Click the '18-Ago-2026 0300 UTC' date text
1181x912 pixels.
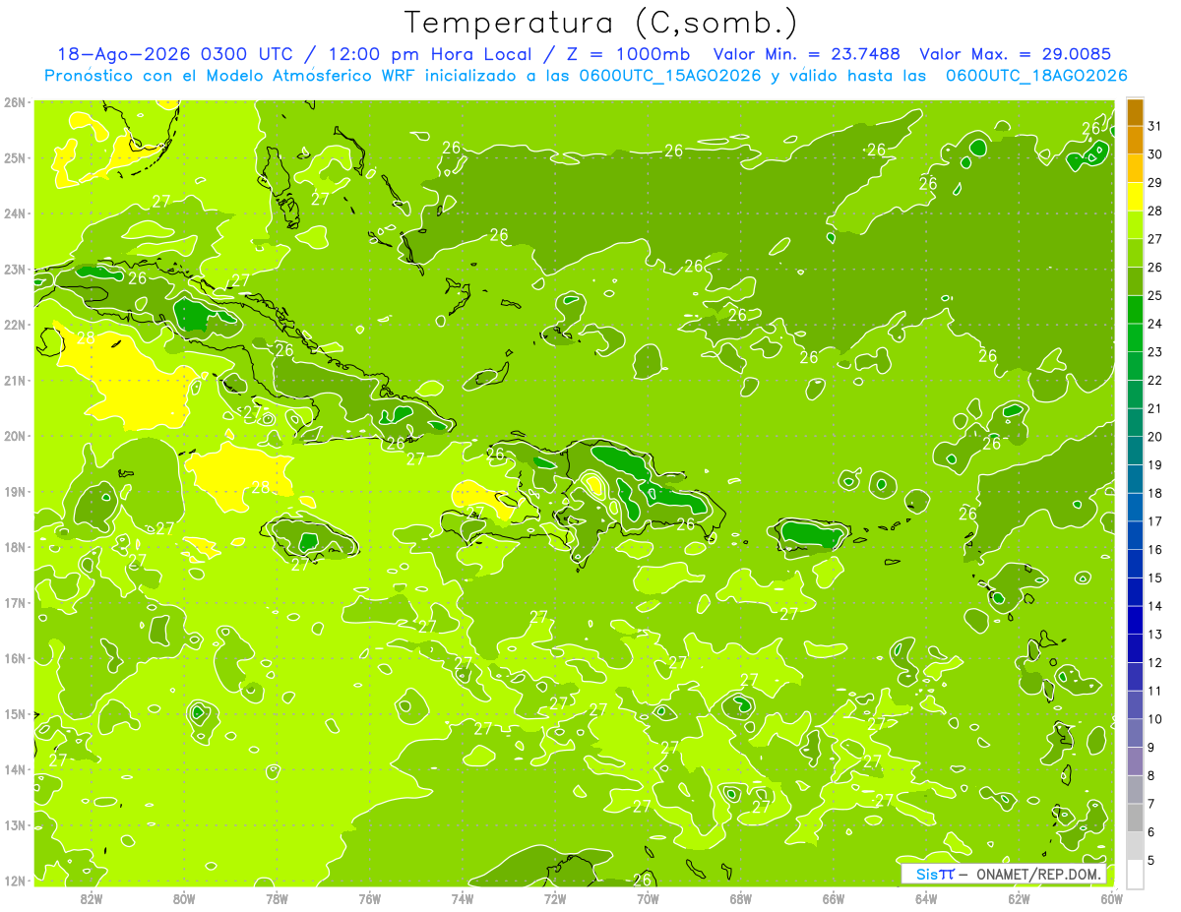pos(174,54)
